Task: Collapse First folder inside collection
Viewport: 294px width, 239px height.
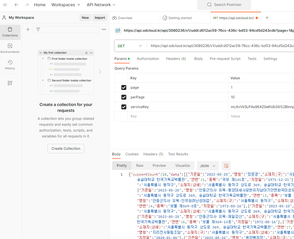Action: [43, 58]
